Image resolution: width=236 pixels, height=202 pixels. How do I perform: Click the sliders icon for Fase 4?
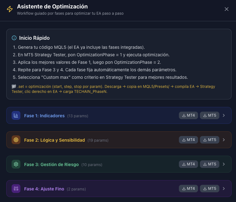(x=16, y=189)
